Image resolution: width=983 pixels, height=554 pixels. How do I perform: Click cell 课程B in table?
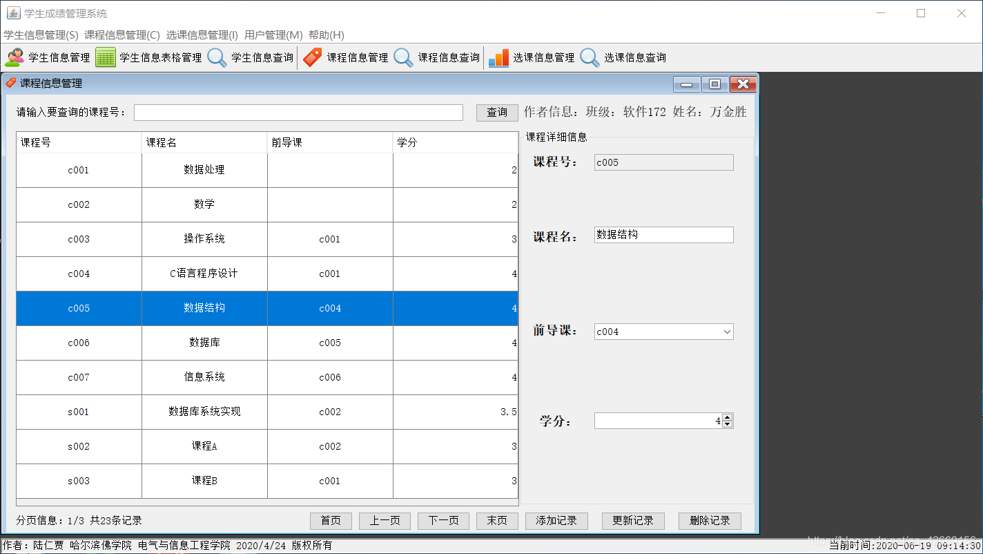pos(204,481)
